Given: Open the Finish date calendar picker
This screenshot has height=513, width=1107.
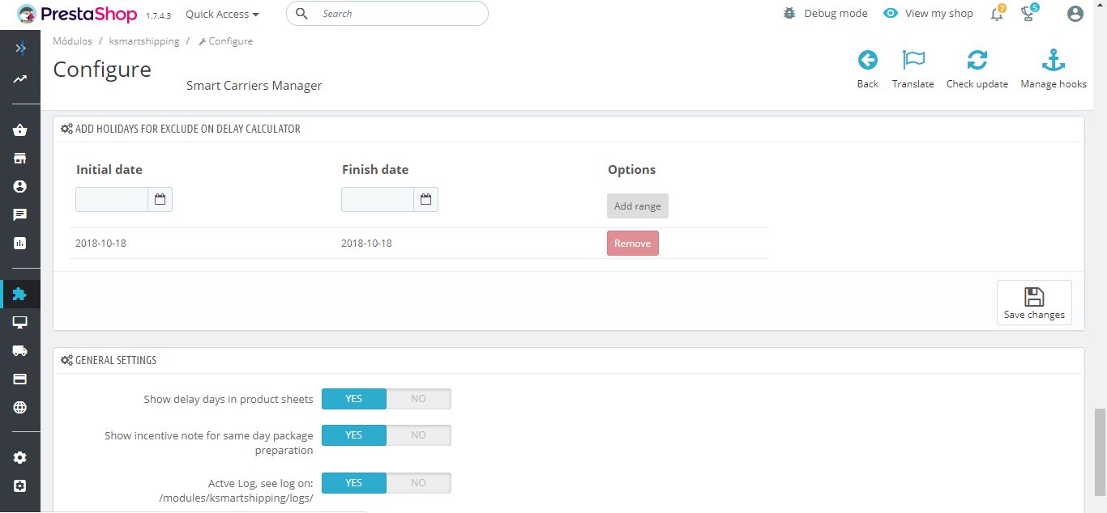Looking at the screenshot, I should pyautogui.click(x=425, y=199).
